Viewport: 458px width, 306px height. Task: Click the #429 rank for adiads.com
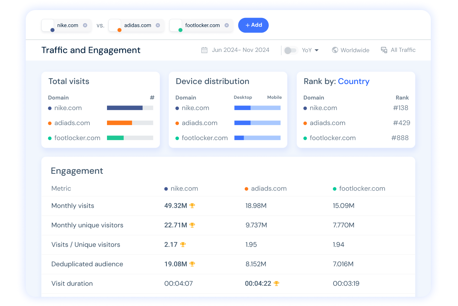click(401, 123)
